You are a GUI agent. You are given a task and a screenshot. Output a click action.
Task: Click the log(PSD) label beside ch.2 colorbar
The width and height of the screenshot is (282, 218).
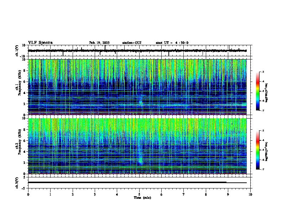coord(267,151)
